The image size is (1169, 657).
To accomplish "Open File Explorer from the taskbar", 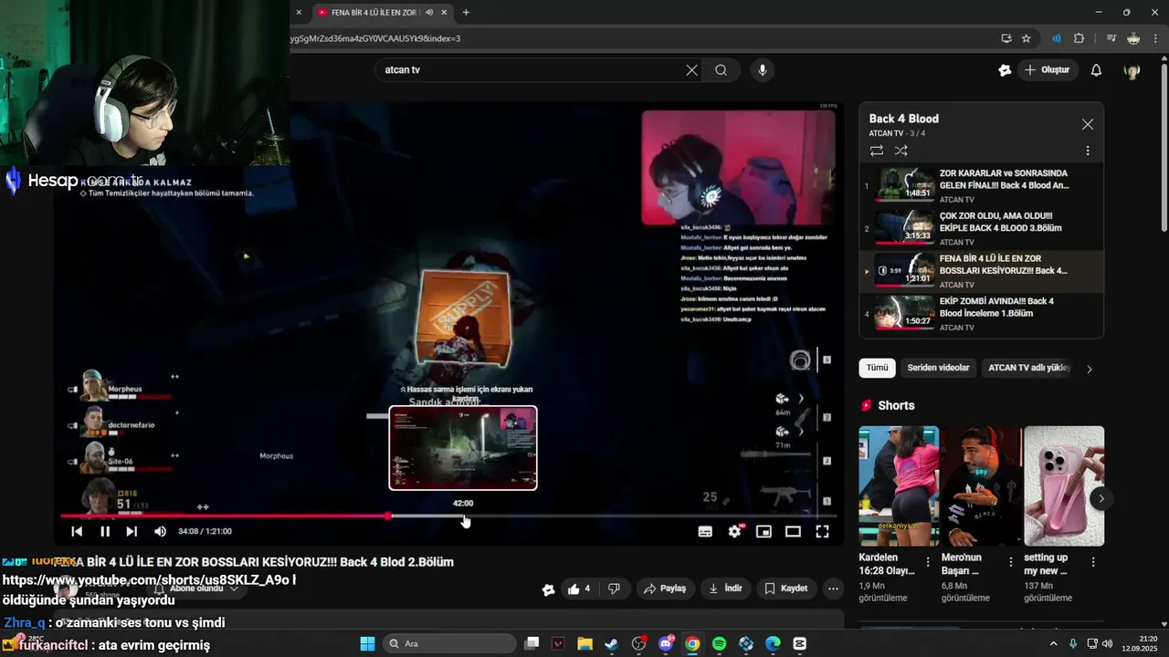I will click(584, 644).
